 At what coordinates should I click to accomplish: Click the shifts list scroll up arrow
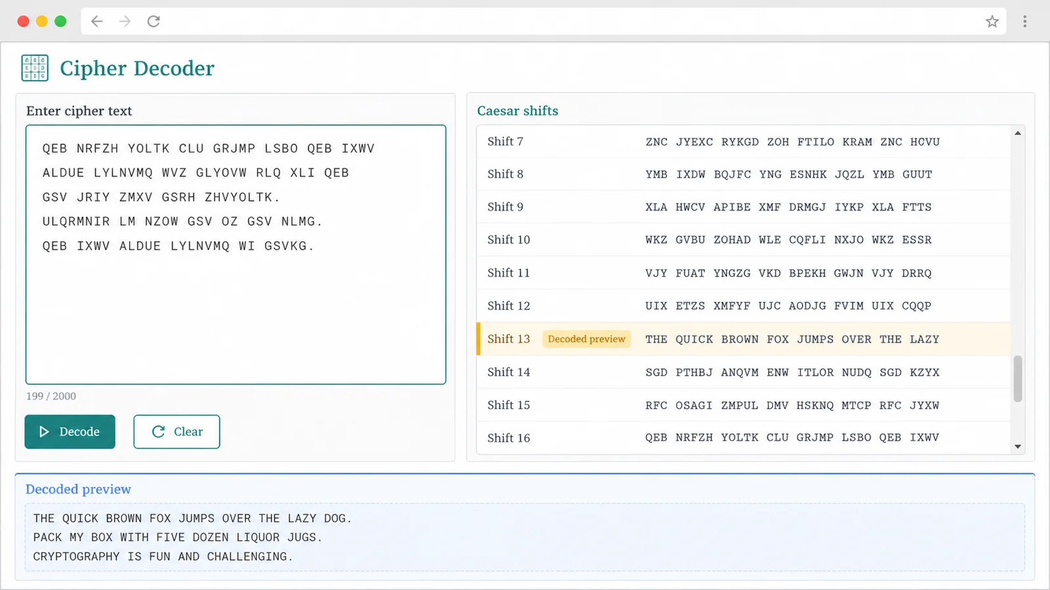pos(1018,133)
